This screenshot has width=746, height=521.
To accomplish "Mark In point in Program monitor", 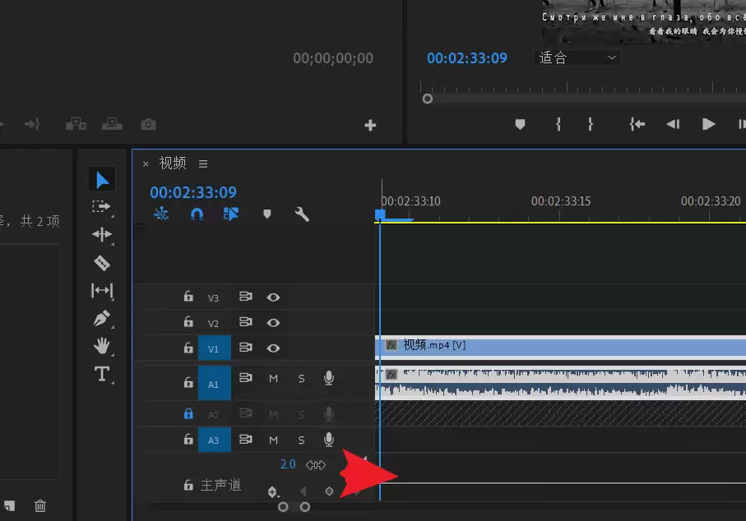I will (558, 125).
